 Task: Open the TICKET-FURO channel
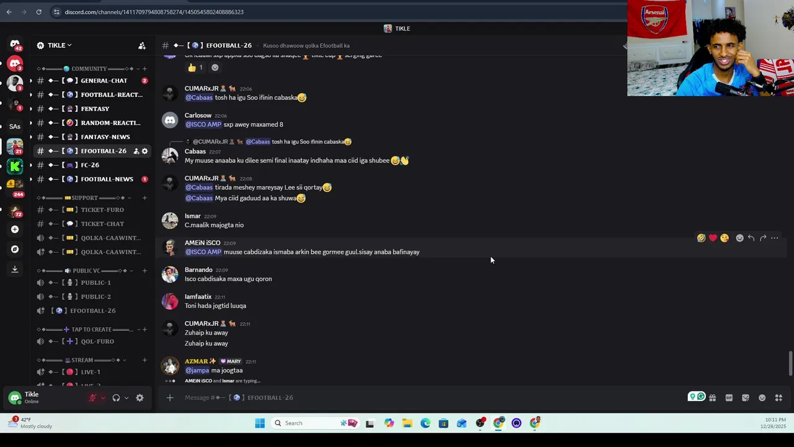point(92,210)
